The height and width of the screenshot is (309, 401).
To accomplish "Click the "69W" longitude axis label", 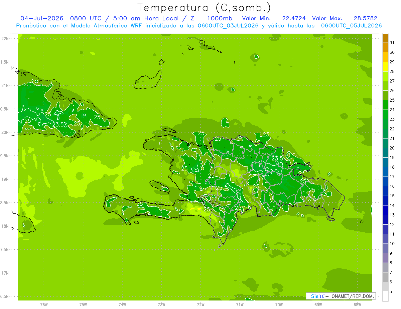I will tap(318, 305).
